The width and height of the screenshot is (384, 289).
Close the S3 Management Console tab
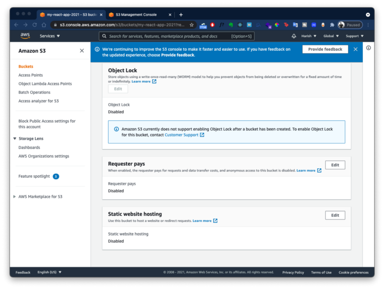click(x=170, y=15)
